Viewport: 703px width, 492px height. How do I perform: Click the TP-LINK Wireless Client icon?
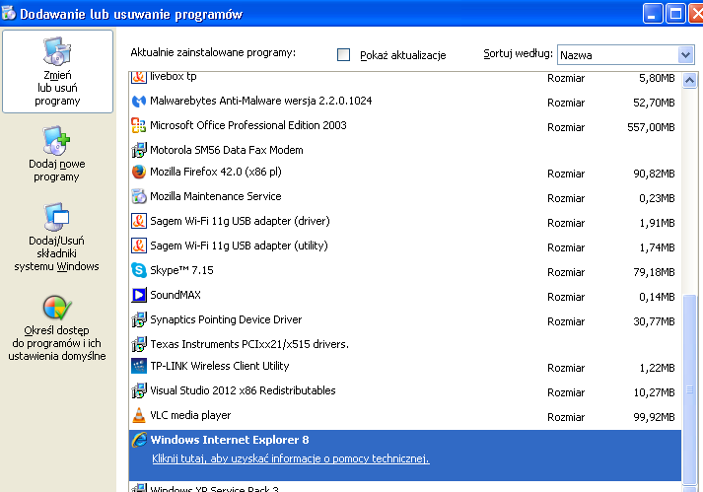[x=139, y=366]
